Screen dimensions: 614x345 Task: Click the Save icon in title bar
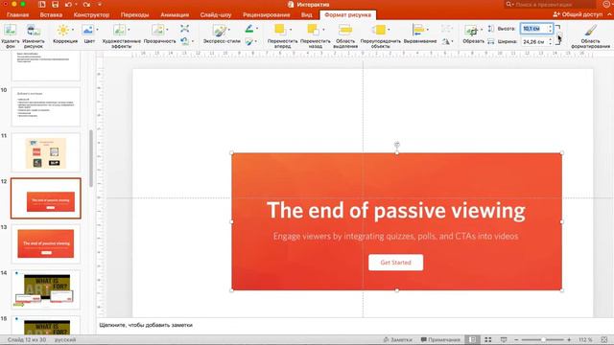[x=56, y=5]
